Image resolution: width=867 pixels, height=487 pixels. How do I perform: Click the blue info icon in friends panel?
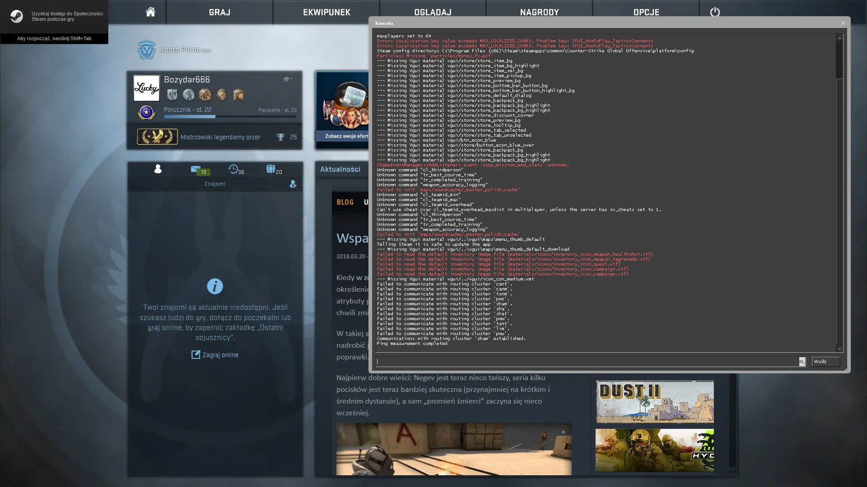tap(215, 286)
